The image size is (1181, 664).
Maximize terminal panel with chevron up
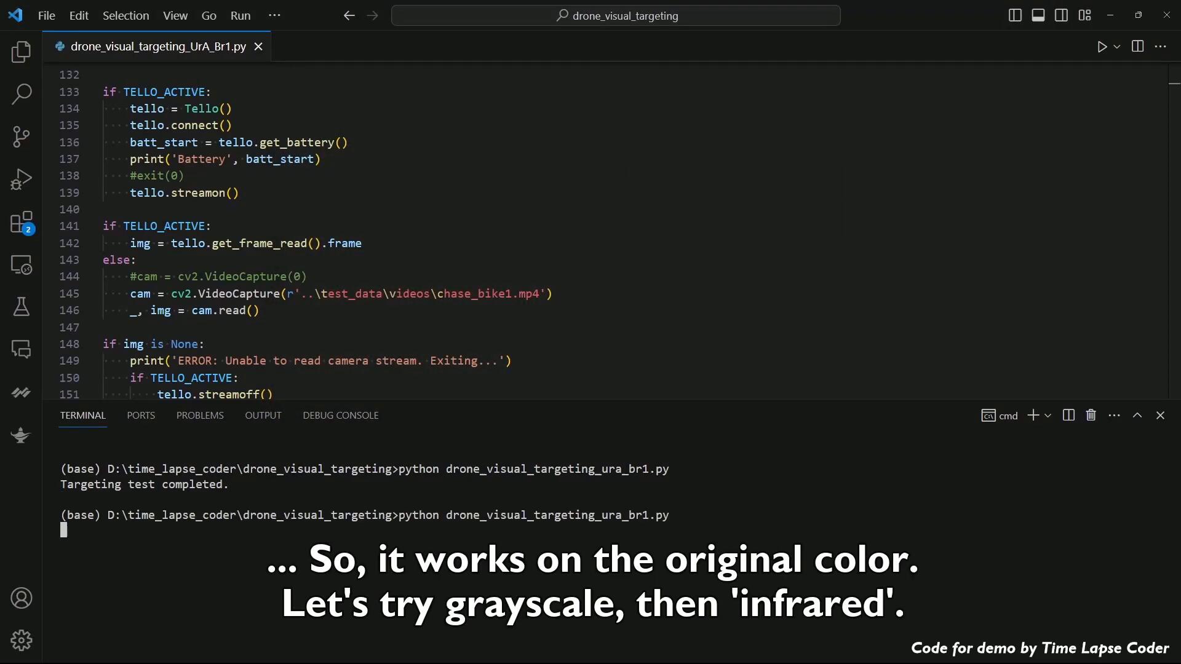click(x=1137, y=416)
